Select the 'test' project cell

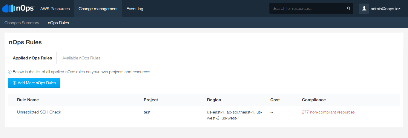tap(147, 112)
